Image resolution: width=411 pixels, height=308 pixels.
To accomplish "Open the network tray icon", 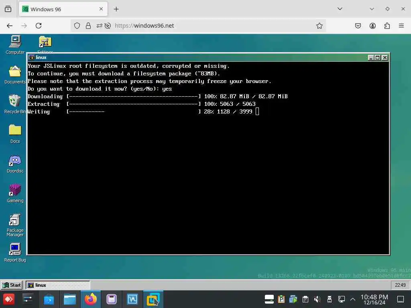I will point(341,299).
